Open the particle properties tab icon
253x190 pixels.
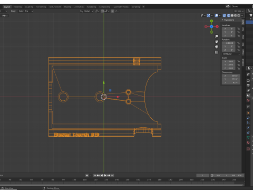click(248, 123)
